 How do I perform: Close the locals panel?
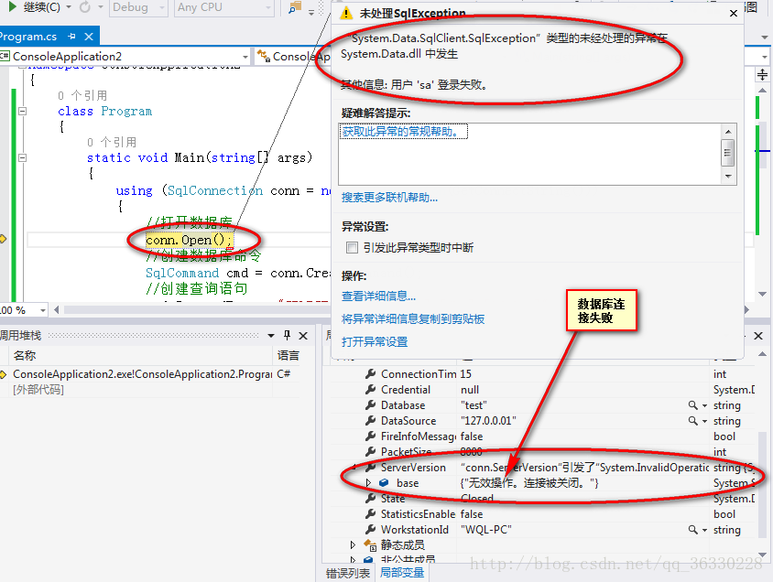pyautogui.click(x=758, y=336)
